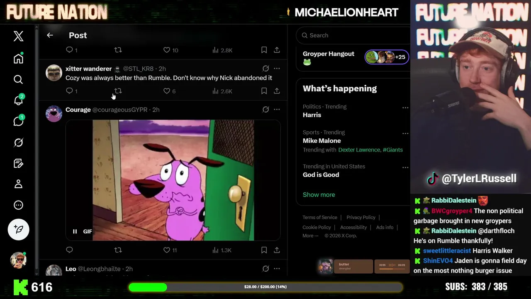Open the Profile icon in the sidebar
This screenshot has height=299, width=531.
[18, 184]
